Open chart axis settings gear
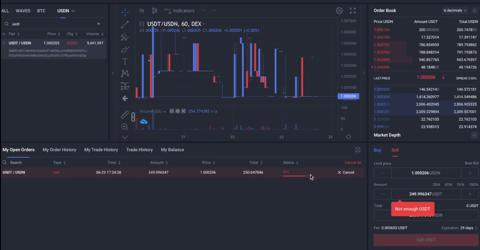 point(348,137)
